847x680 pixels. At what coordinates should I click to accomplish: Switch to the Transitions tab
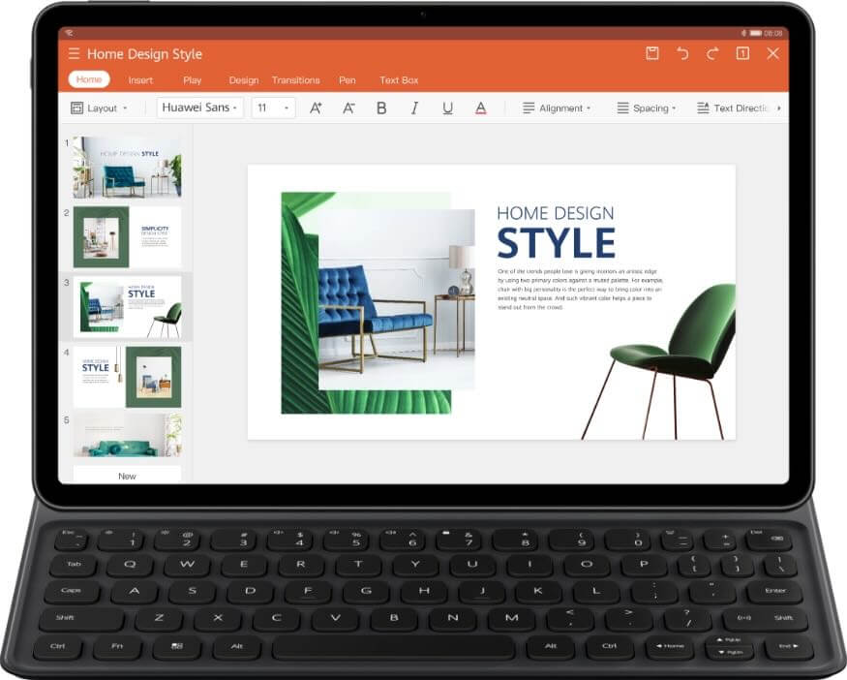[295, 80]
